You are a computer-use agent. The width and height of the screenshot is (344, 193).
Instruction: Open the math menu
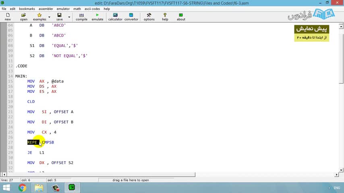77,9
